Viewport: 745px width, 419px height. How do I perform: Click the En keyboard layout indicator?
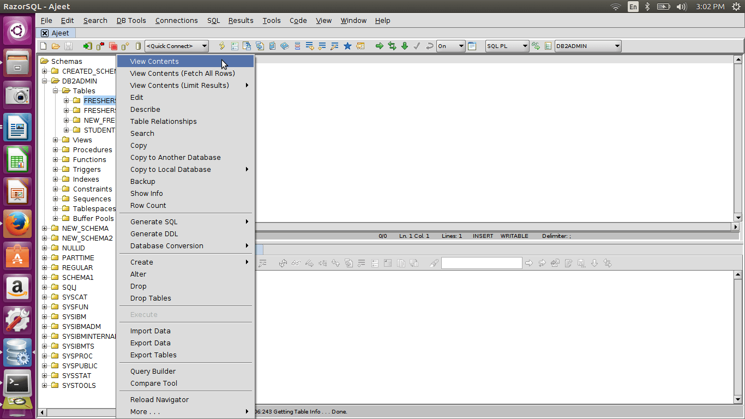(x=633, y=7)
